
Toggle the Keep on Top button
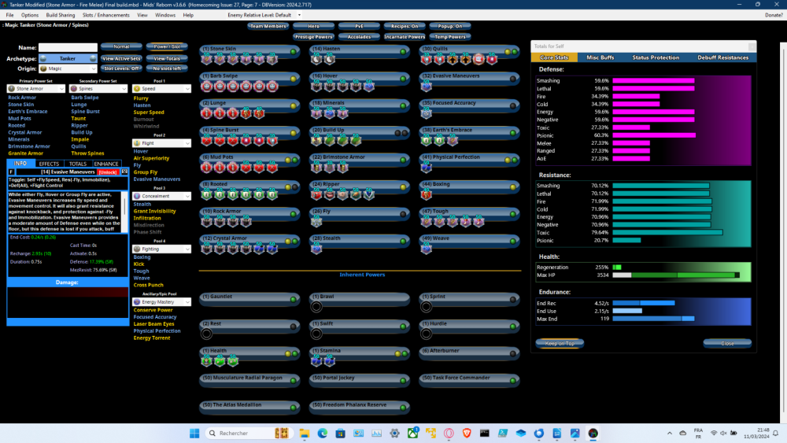560,343
